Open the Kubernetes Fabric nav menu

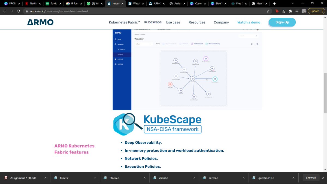pos(124,22)
